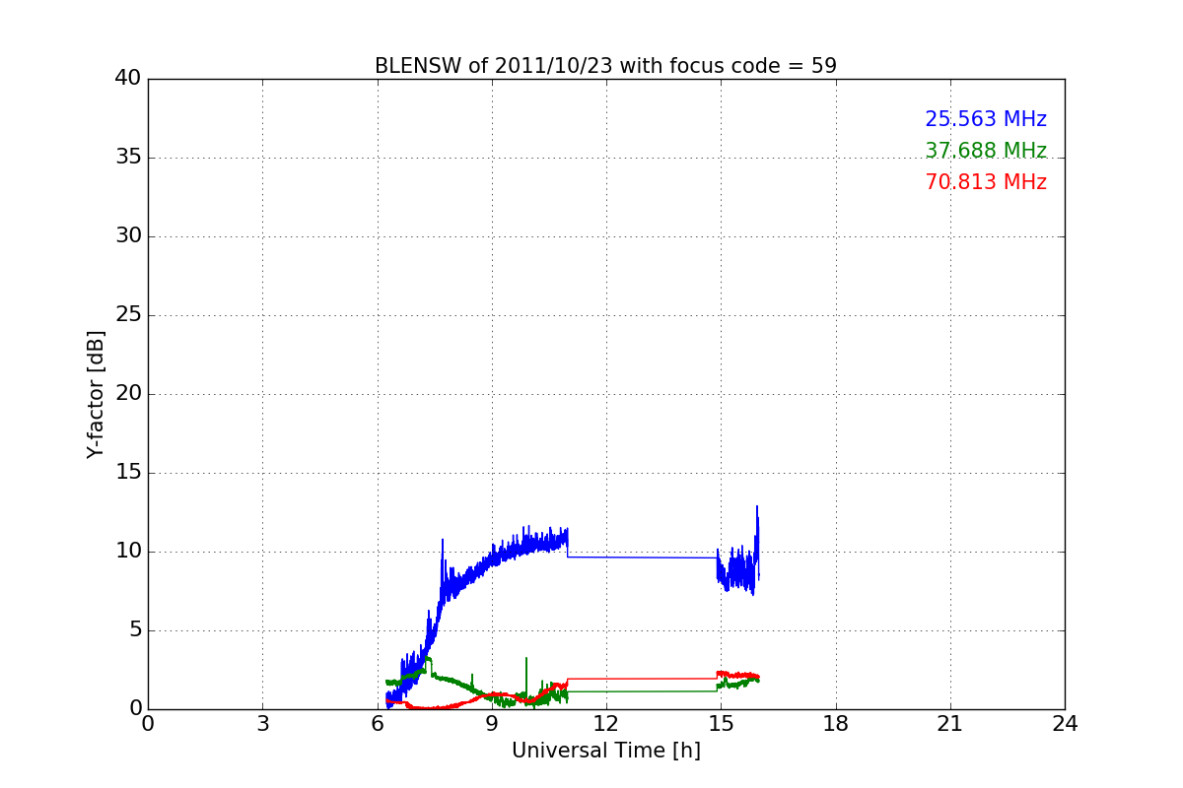1183x788 pixels.
Task: Click the y-axis tick label "20"
Action: 128,394
